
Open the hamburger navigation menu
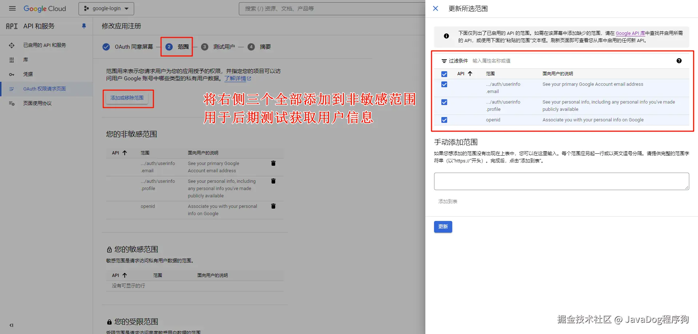[x=12, y=8]
